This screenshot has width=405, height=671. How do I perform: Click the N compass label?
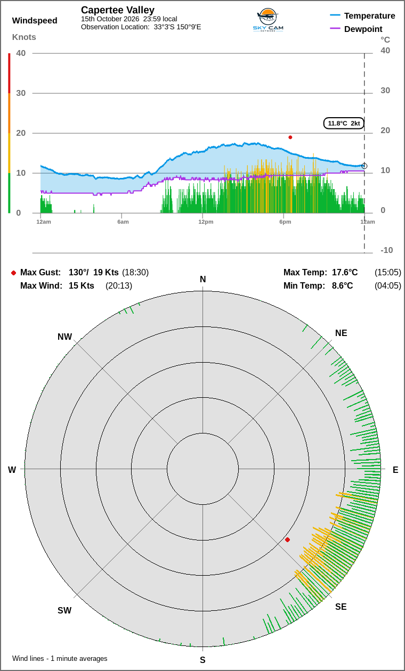(203, 280)
